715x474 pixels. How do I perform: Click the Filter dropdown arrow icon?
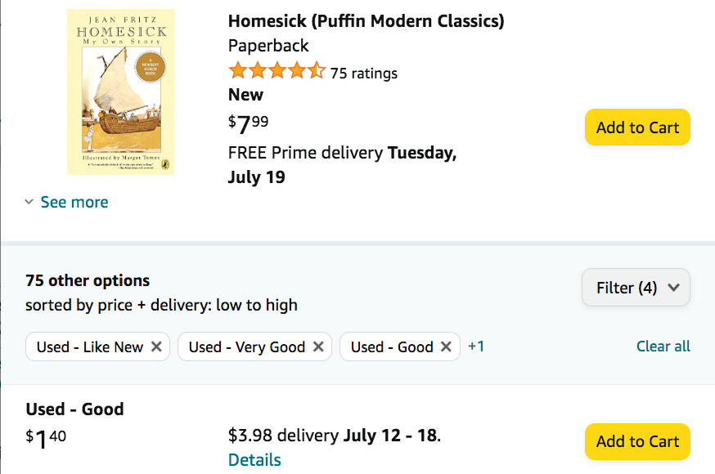coord(674,288)
